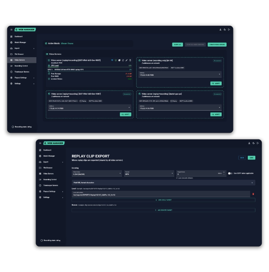Toggle dark mode icon in Video Servers window
269x272 pixels.
pos(225,30)
